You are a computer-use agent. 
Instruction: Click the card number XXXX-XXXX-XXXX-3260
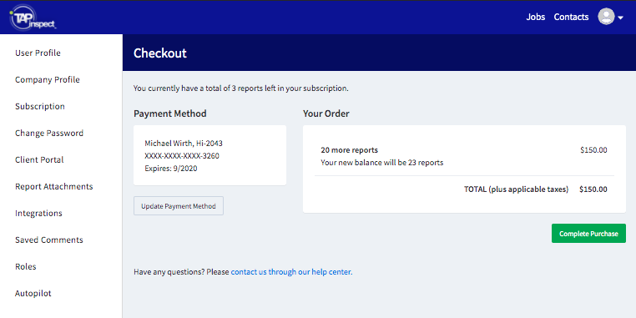pyautogui.click(x=182, y=156)
